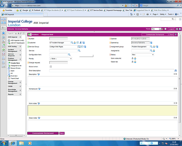
Task: Click the home icon beside Logout
Action: pyautogui.click(x=177, y=29)
